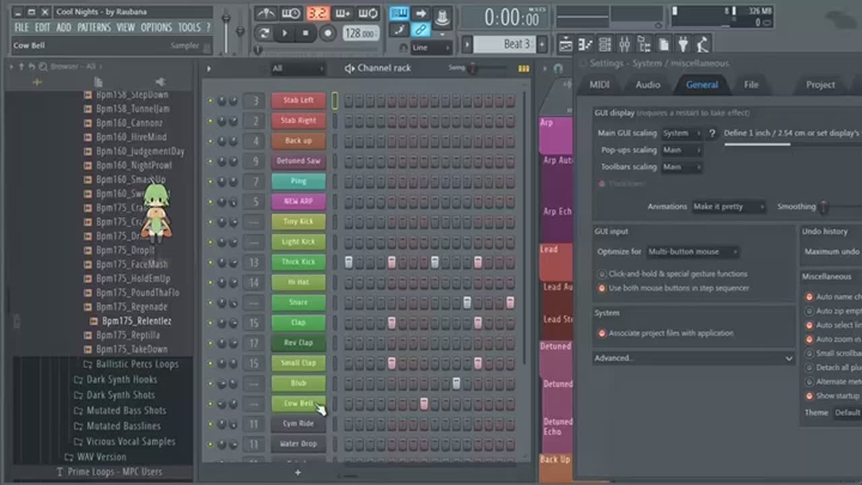Toggle Associate project files with application
This screenshot has height=485, width=862.
(x=602, y=334)
